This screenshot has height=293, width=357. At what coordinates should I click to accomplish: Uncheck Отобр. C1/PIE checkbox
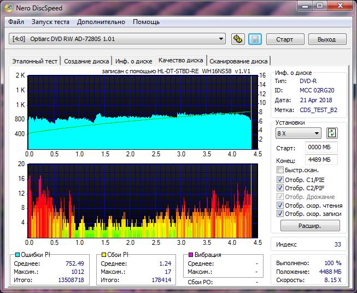tap(280, 179)
